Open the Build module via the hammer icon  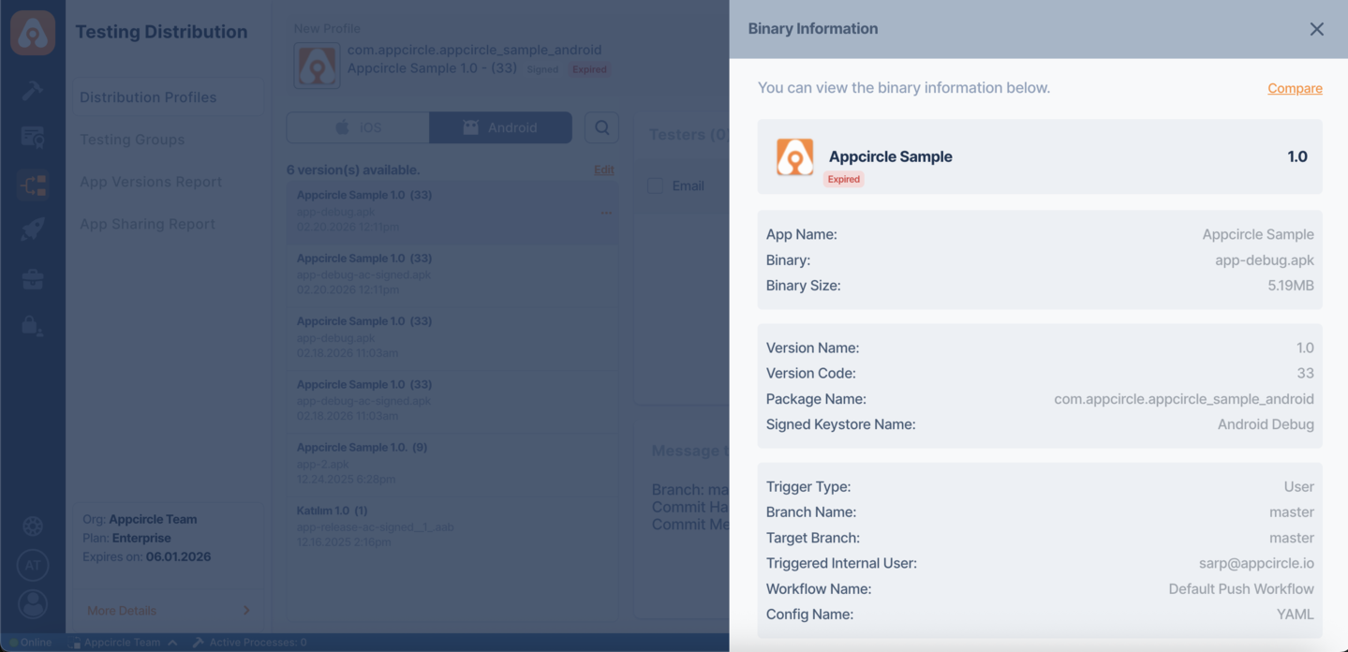[32, 91]
